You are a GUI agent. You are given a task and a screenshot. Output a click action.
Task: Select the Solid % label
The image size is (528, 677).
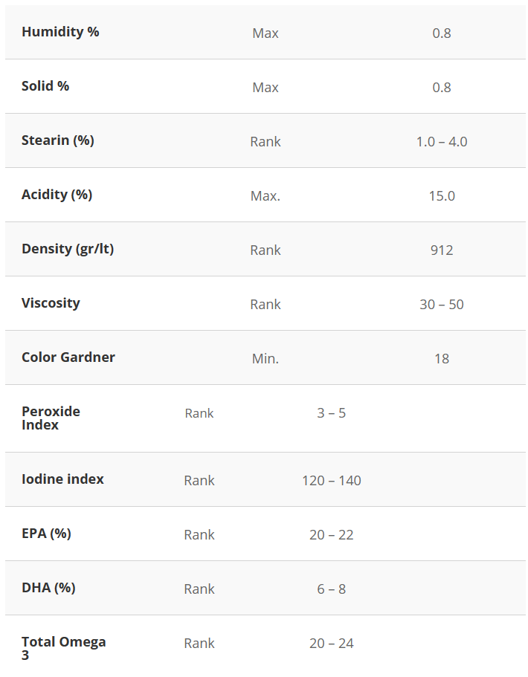pyautogui.click(x=45, y=86)
